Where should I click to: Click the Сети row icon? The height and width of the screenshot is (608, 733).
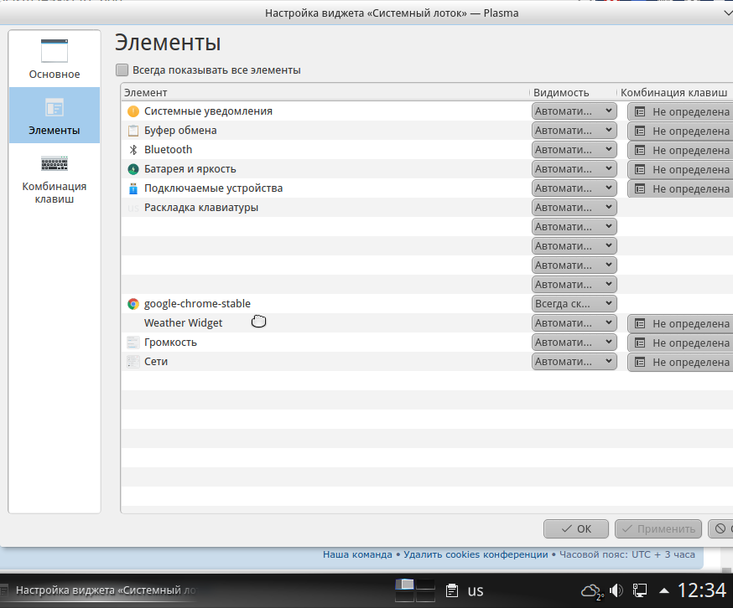click(133, 362)
